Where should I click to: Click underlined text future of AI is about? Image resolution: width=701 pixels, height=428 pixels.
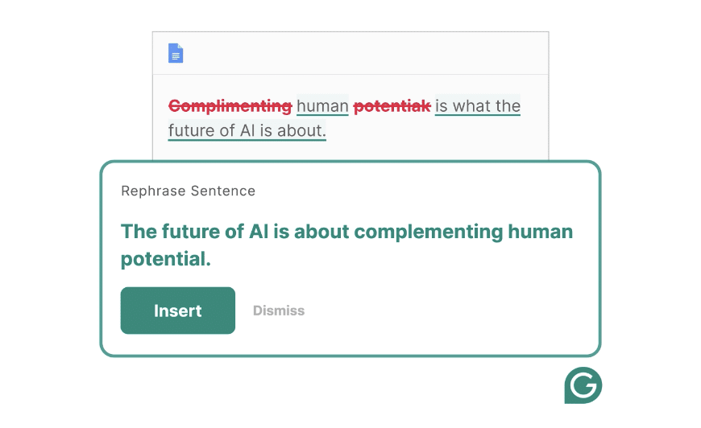pyautogui.click(x=247, y=131)
